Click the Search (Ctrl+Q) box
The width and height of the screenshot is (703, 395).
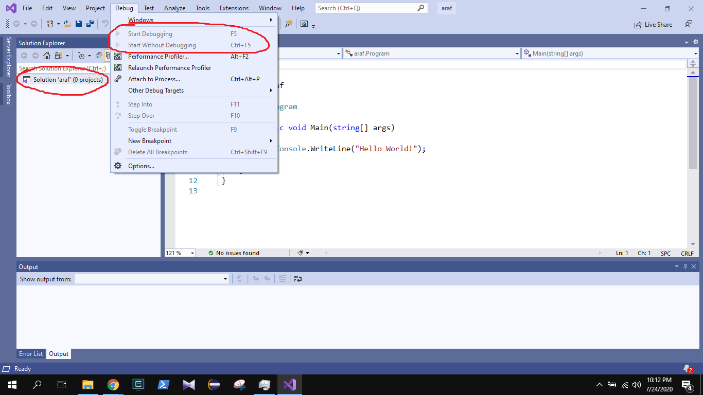coord(371,8)
